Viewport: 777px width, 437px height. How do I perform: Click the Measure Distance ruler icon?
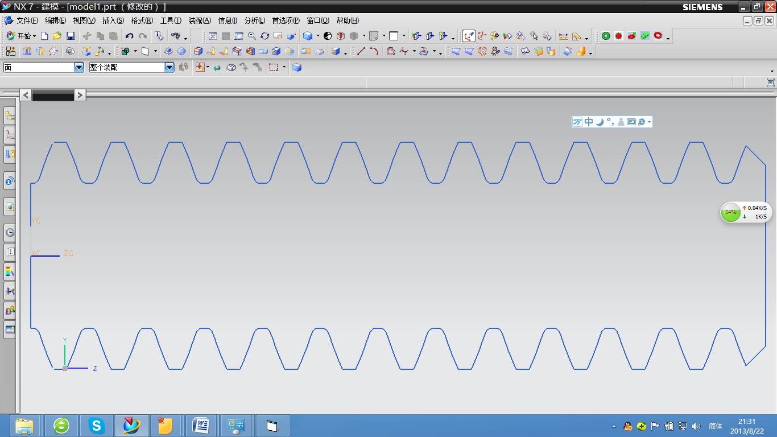coord(564,36)
